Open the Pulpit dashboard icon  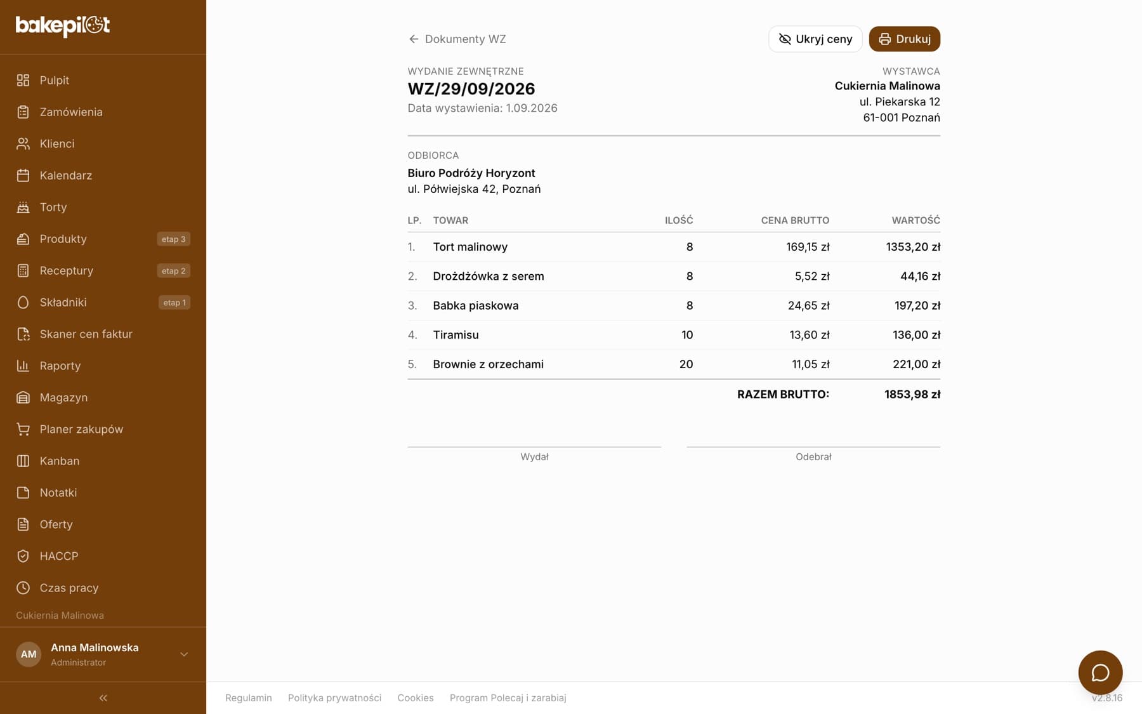23,80
